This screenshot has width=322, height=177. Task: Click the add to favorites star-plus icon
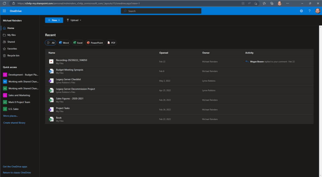[x=256, y=3]
